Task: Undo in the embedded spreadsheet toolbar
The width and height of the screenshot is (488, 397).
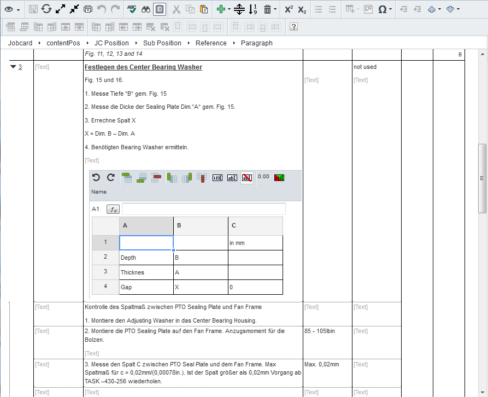Action: pos(96,178)
